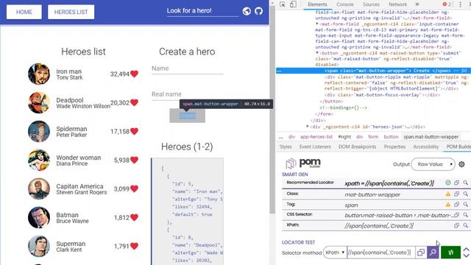Search the Class locator with magnifier
Viewport: 471px width, 265px height.
465,194
